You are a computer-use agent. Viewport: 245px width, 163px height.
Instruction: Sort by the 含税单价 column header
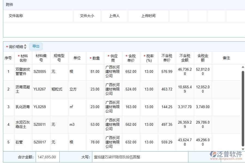click(131, 58)
